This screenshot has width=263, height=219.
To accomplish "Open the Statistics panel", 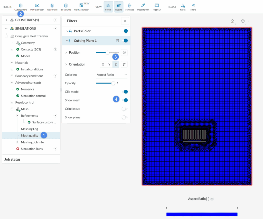I will point(130,6).
